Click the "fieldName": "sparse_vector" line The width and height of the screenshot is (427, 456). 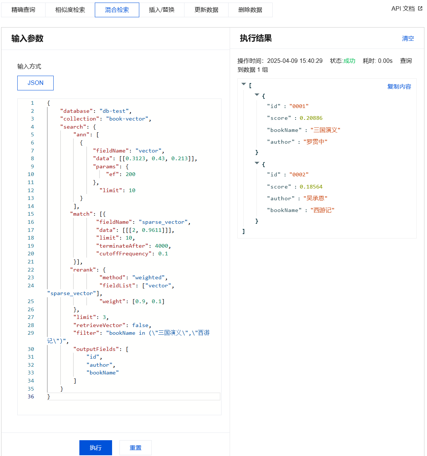coord(143,222)
